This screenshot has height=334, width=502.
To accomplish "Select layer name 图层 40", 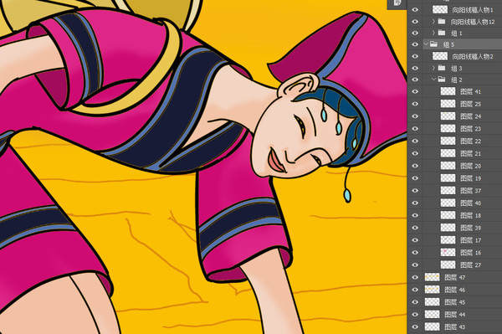I will pyautogui.click(x=470, y=203).
